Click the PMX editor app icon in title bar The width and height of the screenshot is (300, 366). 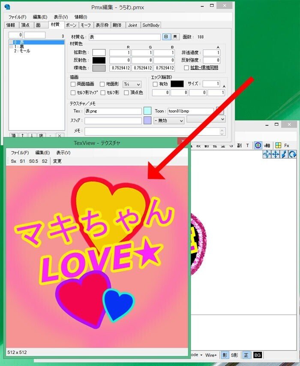click(x=7, y=7)
